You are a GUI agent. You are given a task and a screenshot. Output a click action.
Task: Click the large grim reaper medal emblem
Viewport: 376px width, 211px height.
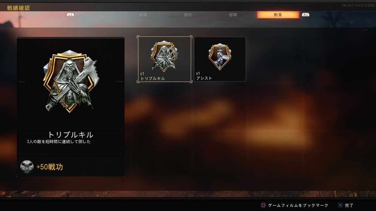(x=71, y=81)
